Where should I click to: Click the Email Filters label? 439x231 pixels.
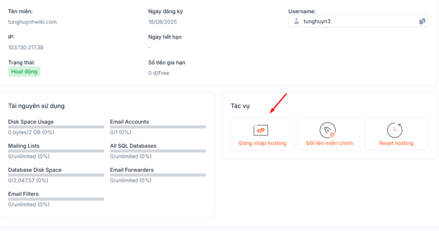click(23, 194)
